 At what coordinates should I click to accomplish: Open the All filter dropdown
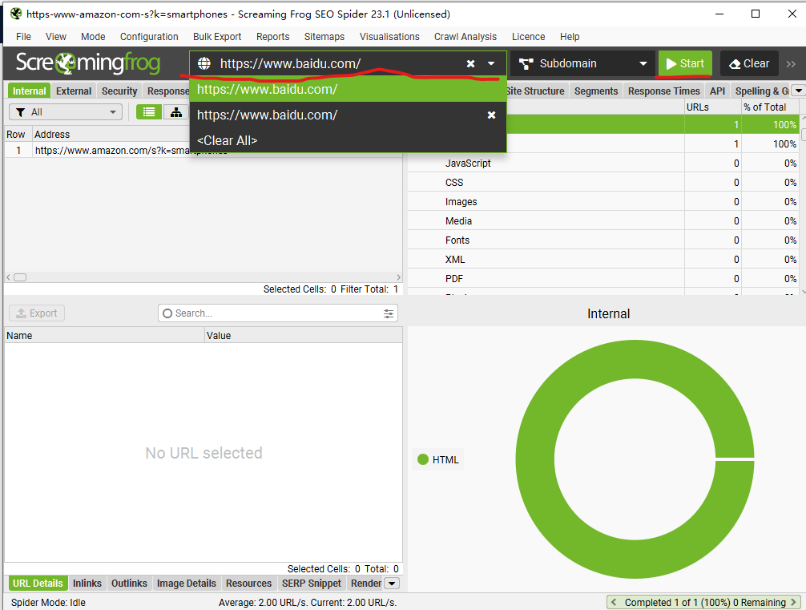65,112
